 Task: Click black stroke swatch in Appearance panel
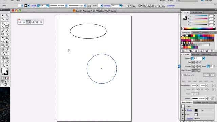coord(196,110)
